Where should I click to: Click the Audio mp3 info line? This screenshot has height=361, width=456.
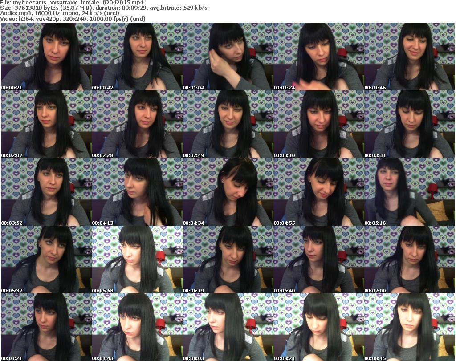tap(60, 13)
